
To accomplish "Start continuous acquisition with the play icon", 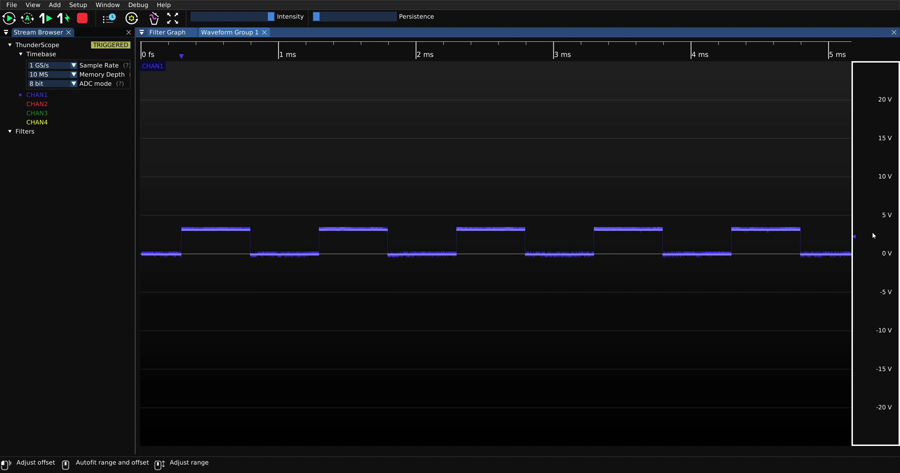I will pos(9,18).
